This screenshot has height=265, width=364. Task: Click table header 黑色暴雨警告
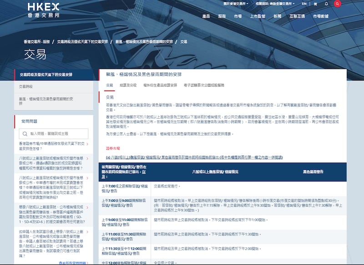coord(313,172)
